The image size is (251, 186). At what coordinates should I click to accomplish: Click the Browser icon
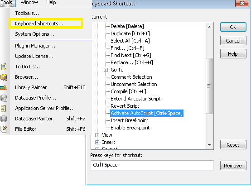click(4, 77)
